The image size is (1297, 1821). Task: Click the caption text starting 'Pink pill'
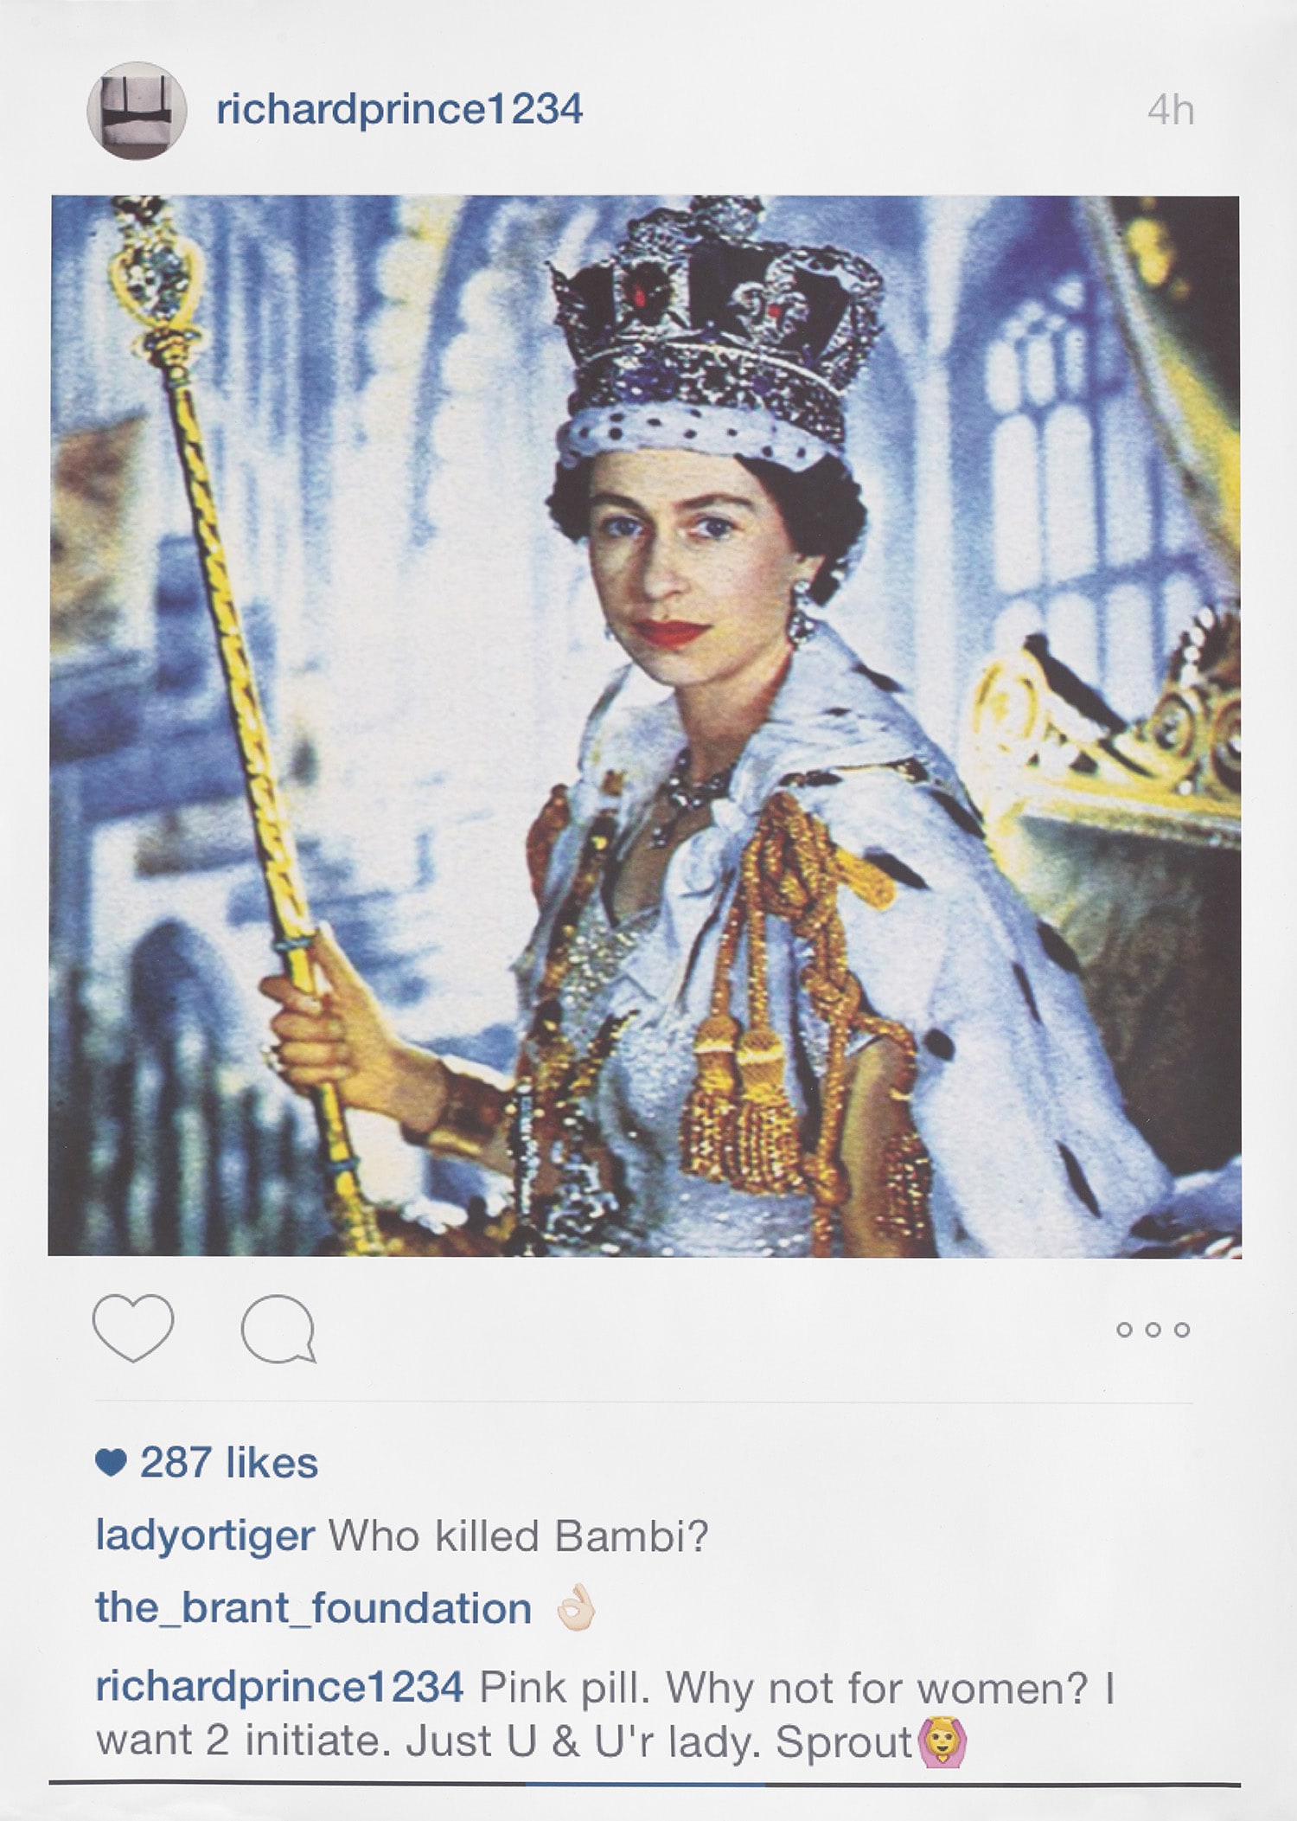coord(605,1715)
